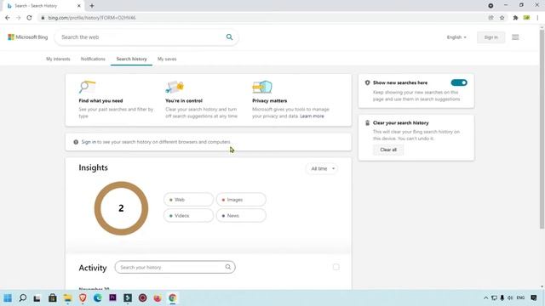Close the Search History browser tab
The height and width of the screenshot is (306, 545).
(79, 6)
